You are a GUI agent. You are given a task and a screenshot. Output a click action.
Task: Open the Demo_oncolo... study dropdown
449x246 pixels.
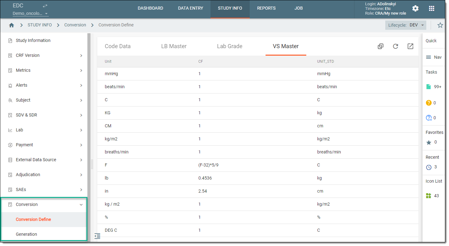[30, 14]
